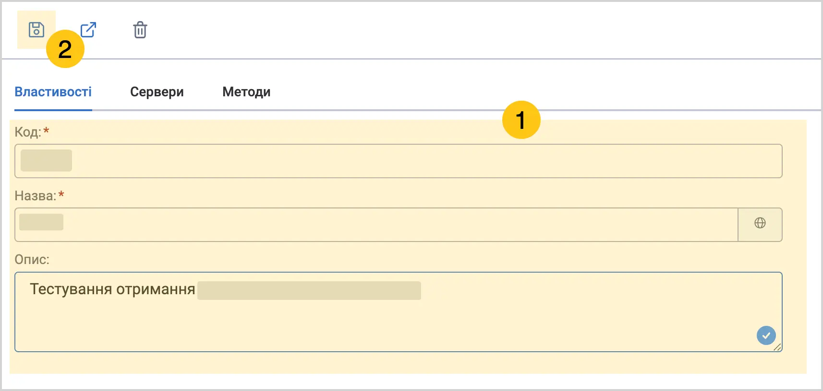This screenshot has width=823, height=391.
Task: Click the yellow badge numbered 2
Action: [65, 49]
